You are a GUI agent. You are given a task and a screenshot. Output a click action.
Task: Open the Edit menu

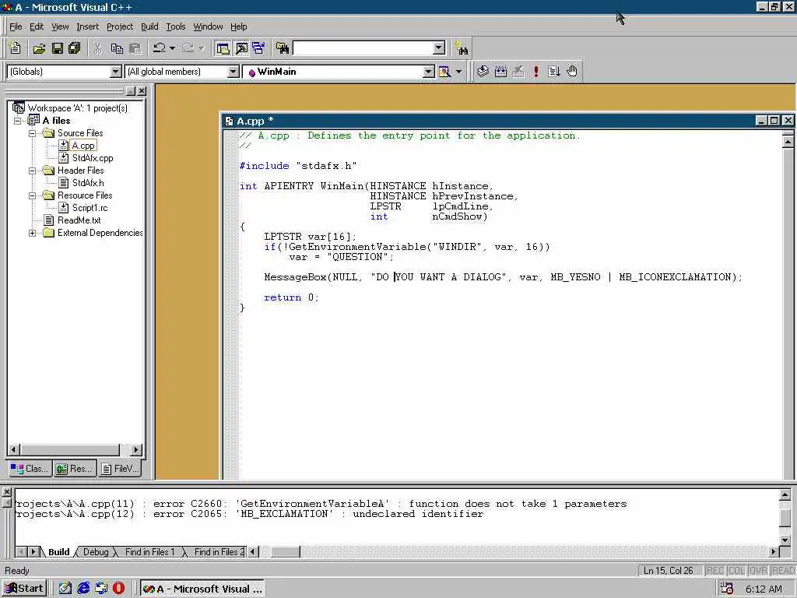coord(37,26)
